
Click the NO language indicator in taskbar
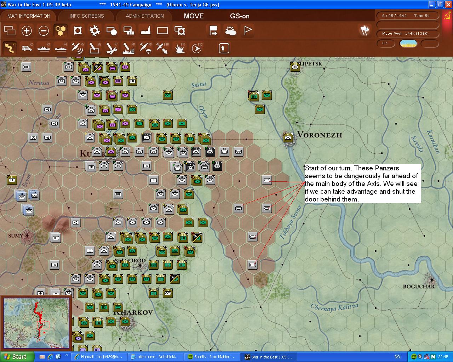[x=397, y=357]
